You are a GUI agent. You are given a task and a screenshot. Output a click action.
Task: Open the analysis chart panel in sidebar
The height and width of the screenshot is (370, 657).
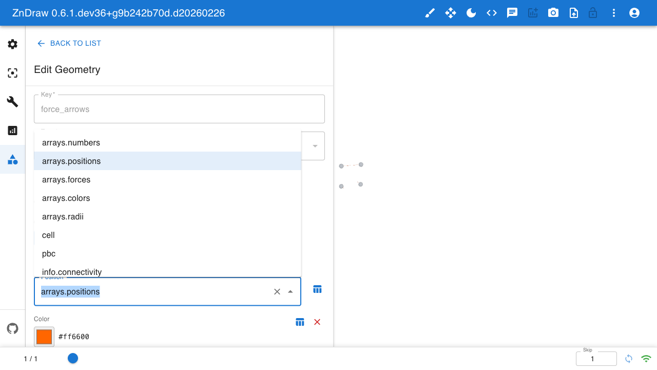click(x=13, y=131)
